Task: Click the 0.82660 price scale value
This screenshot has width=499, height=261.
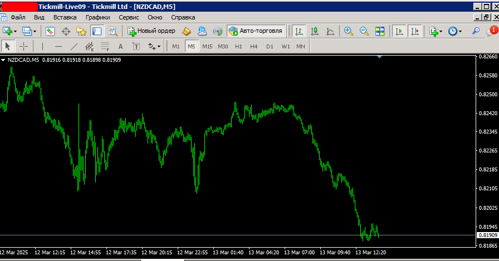Action: 488,57
